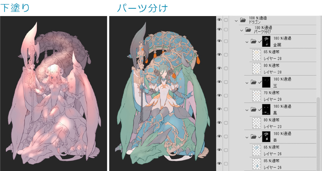
Task: Click the 下塗り preview image
Action: (53, 94)
